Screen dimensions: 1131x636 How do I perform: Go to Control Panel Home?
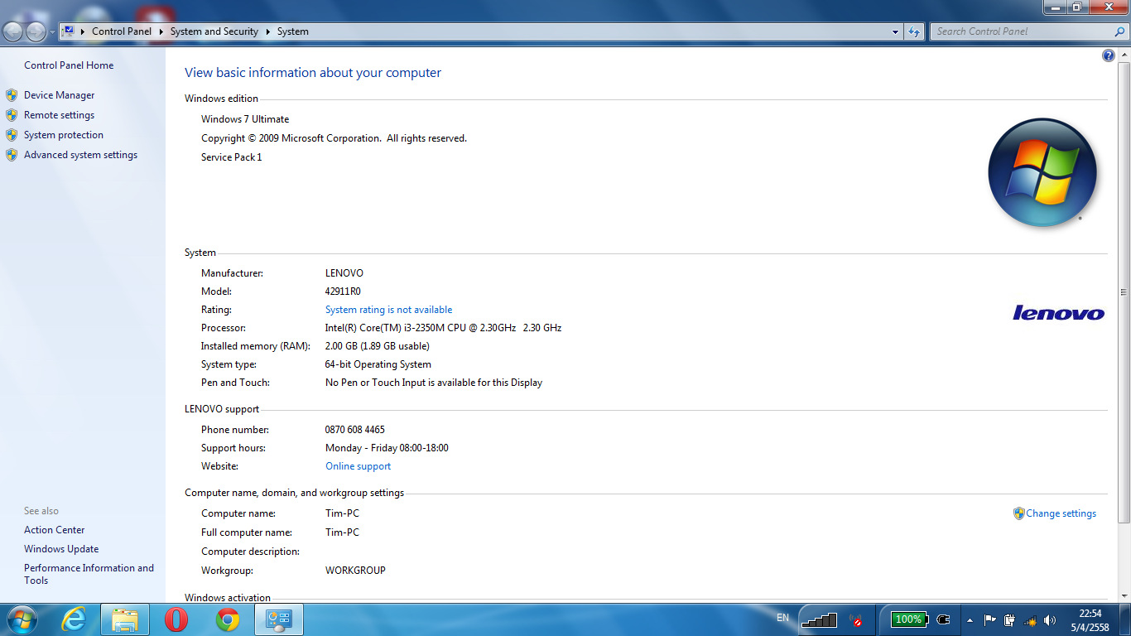pyautogui.click(x=69, y=65)
